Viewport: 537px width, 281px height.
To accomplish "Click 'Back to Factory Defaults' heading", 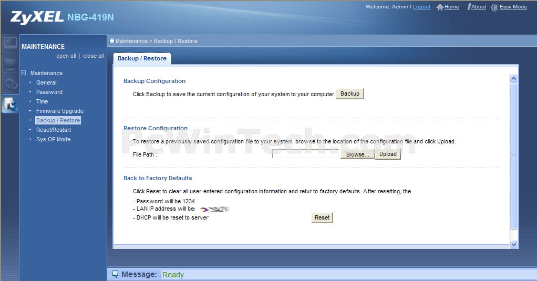I will tap(158, 179).
